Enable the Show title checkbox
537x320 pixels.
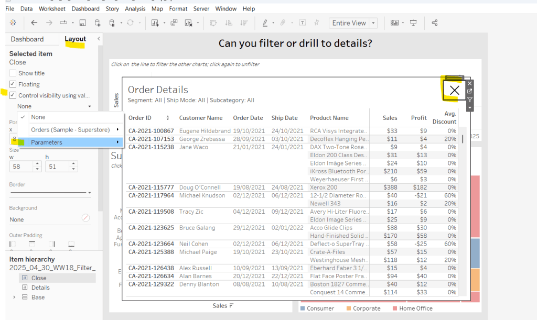(13, 73)
